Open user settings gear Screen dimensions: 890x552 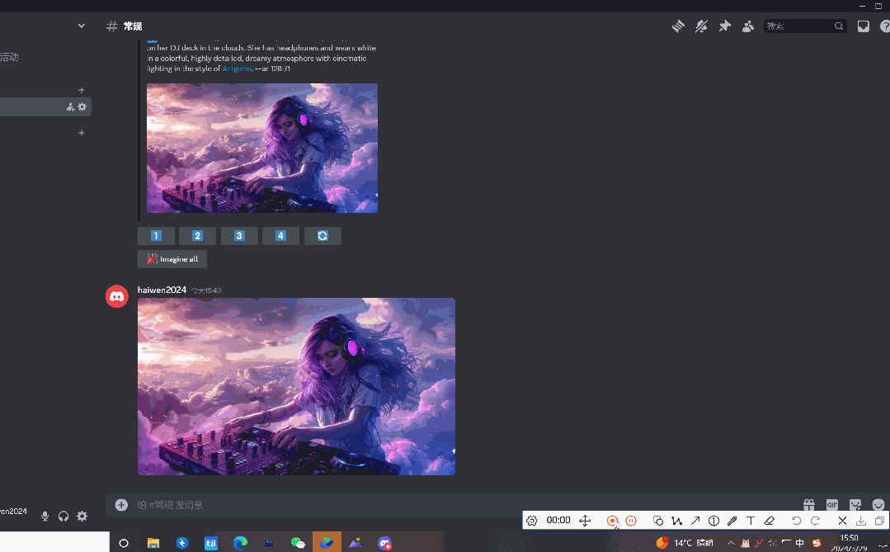point(82,517)
